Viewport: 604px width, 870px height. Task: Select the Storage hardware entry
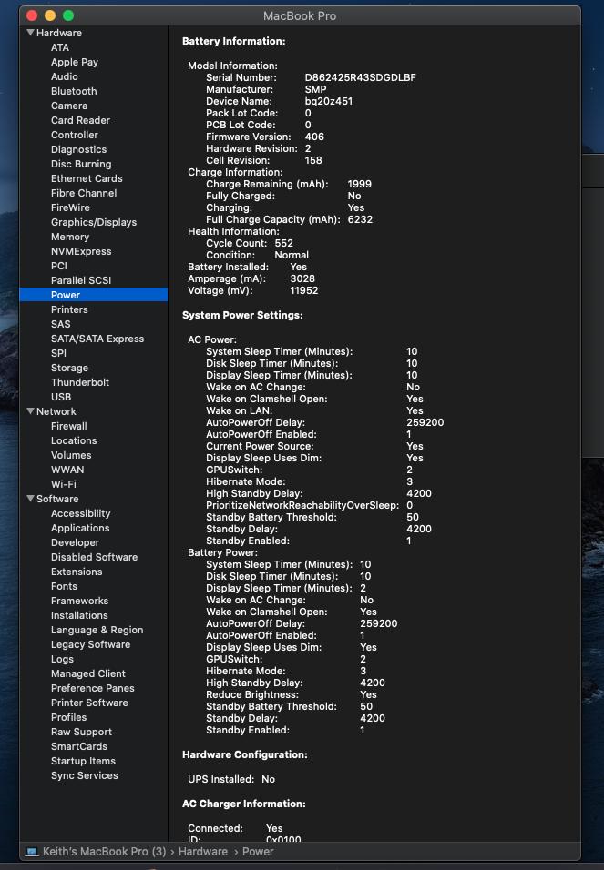[69, 368]
